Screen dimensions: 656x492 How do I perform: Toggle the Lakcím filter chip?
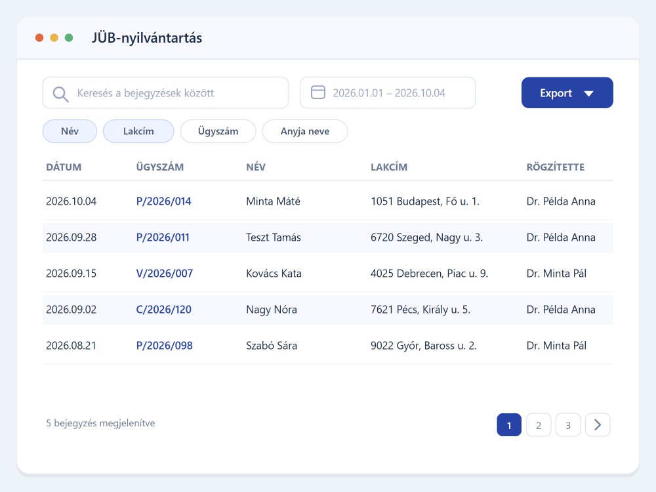tap(138, 131)
